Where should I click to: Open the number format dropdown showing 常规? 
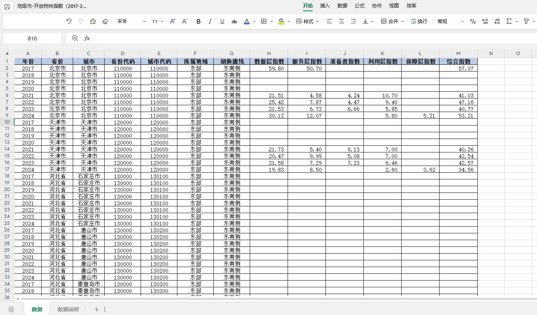pos(451,21)
